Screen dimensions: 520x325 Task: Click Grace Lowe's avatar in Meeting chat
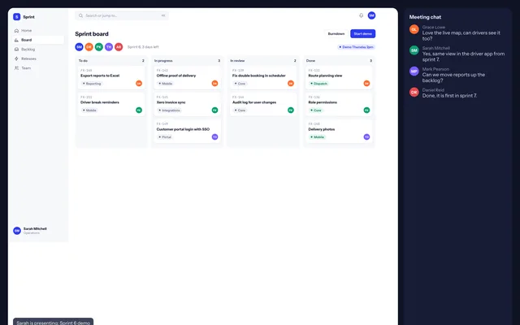pos(414,29)
